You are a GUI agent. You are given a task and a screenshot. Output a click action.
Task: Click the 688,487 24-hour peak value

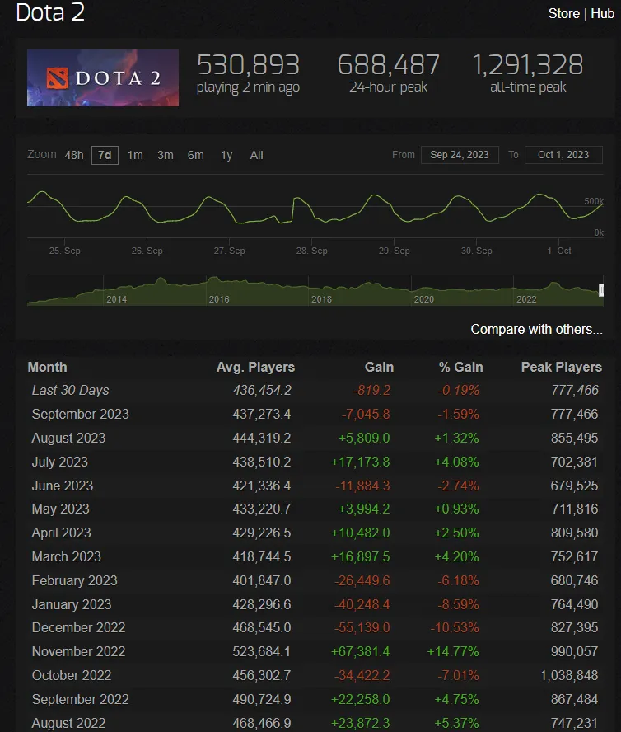388,65
